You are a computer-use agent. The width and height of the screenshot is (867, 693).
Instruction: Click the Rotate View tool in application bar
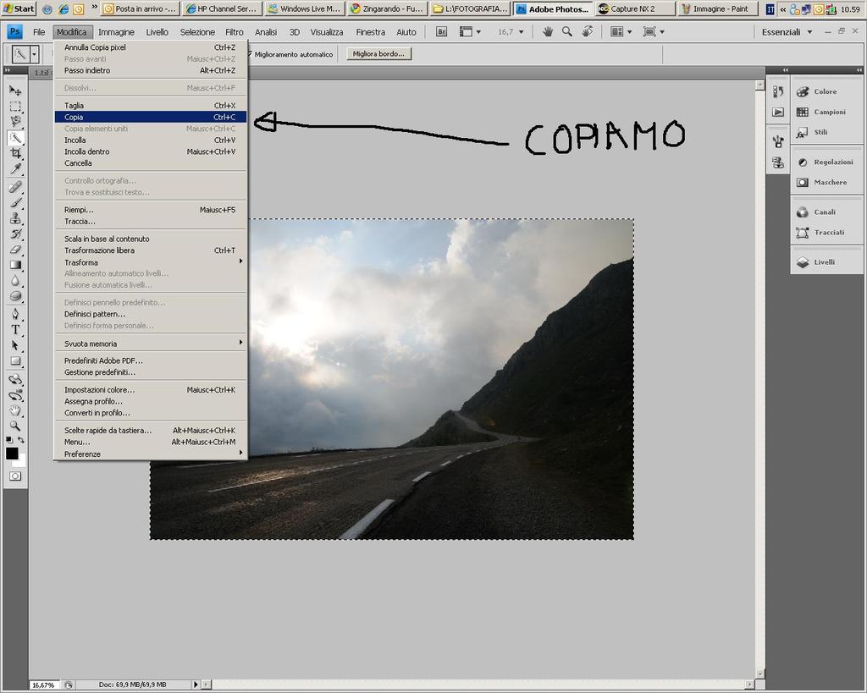click(586, 32)
